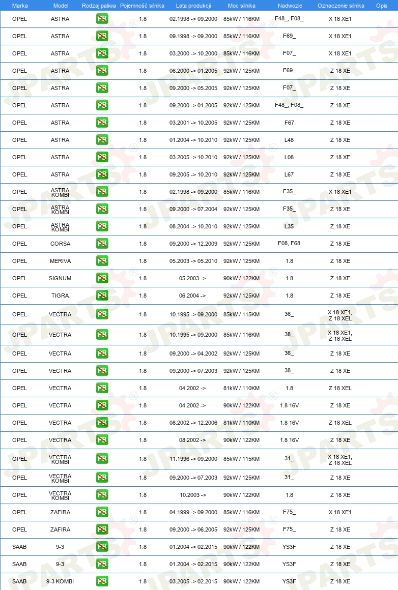Click production years 05.2003 -> 05.2010
The width and height of the screenshot is (398, 590).
pyautogui.click(x=193, y=261)
